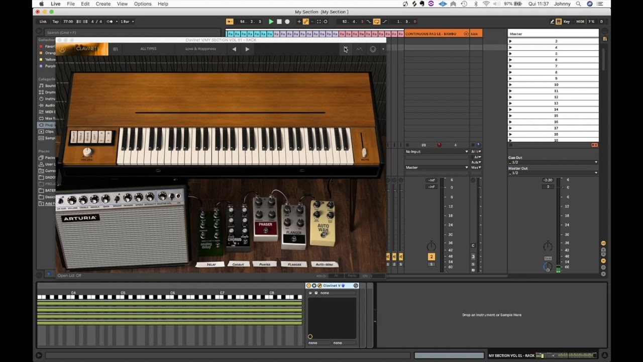
Task: Open the Options menu
Action: 143,4
